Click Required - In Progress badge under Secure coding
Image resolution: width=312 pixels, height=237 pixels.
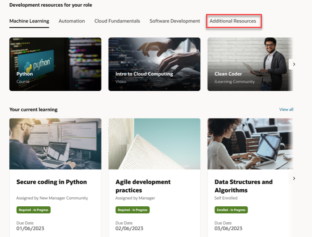click(x=33, y=210)
